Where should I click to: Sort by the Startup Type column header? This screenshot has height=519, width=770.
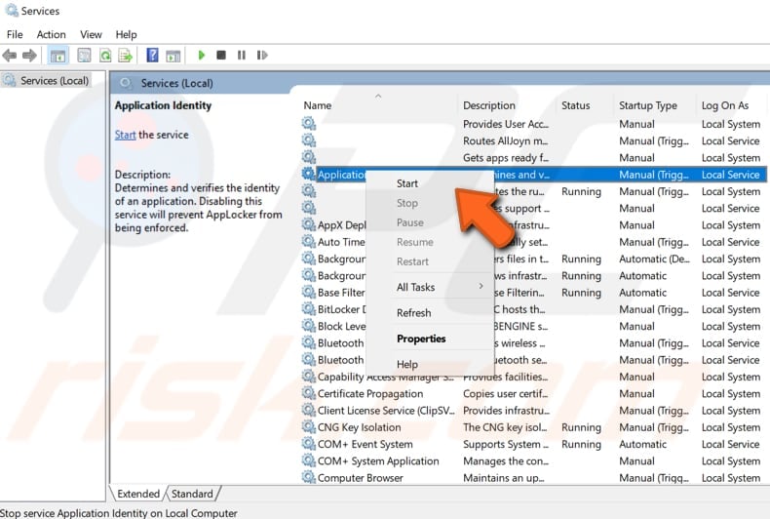[648, 105]
